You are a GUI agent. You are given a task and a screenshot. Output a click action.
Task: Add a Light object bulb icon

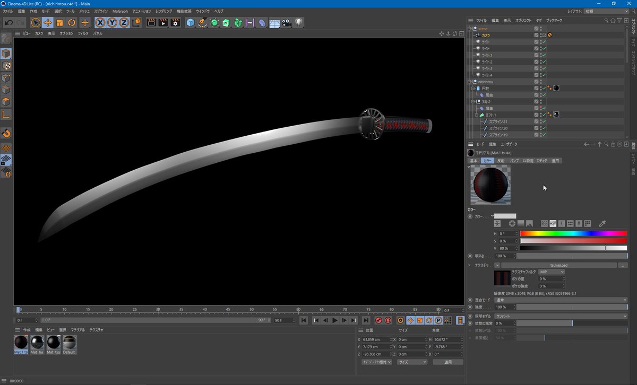pyautogui.click(x=299, y=23)
